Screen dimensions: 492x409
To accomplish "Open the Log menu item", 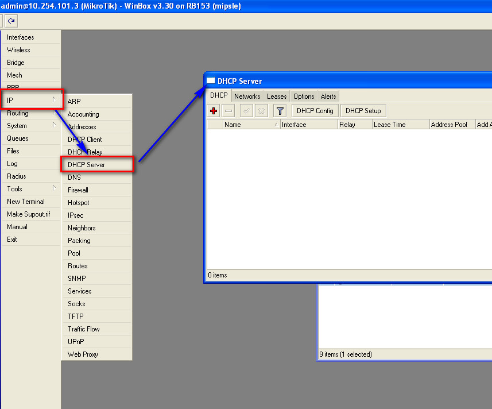I will coord(31,164).
